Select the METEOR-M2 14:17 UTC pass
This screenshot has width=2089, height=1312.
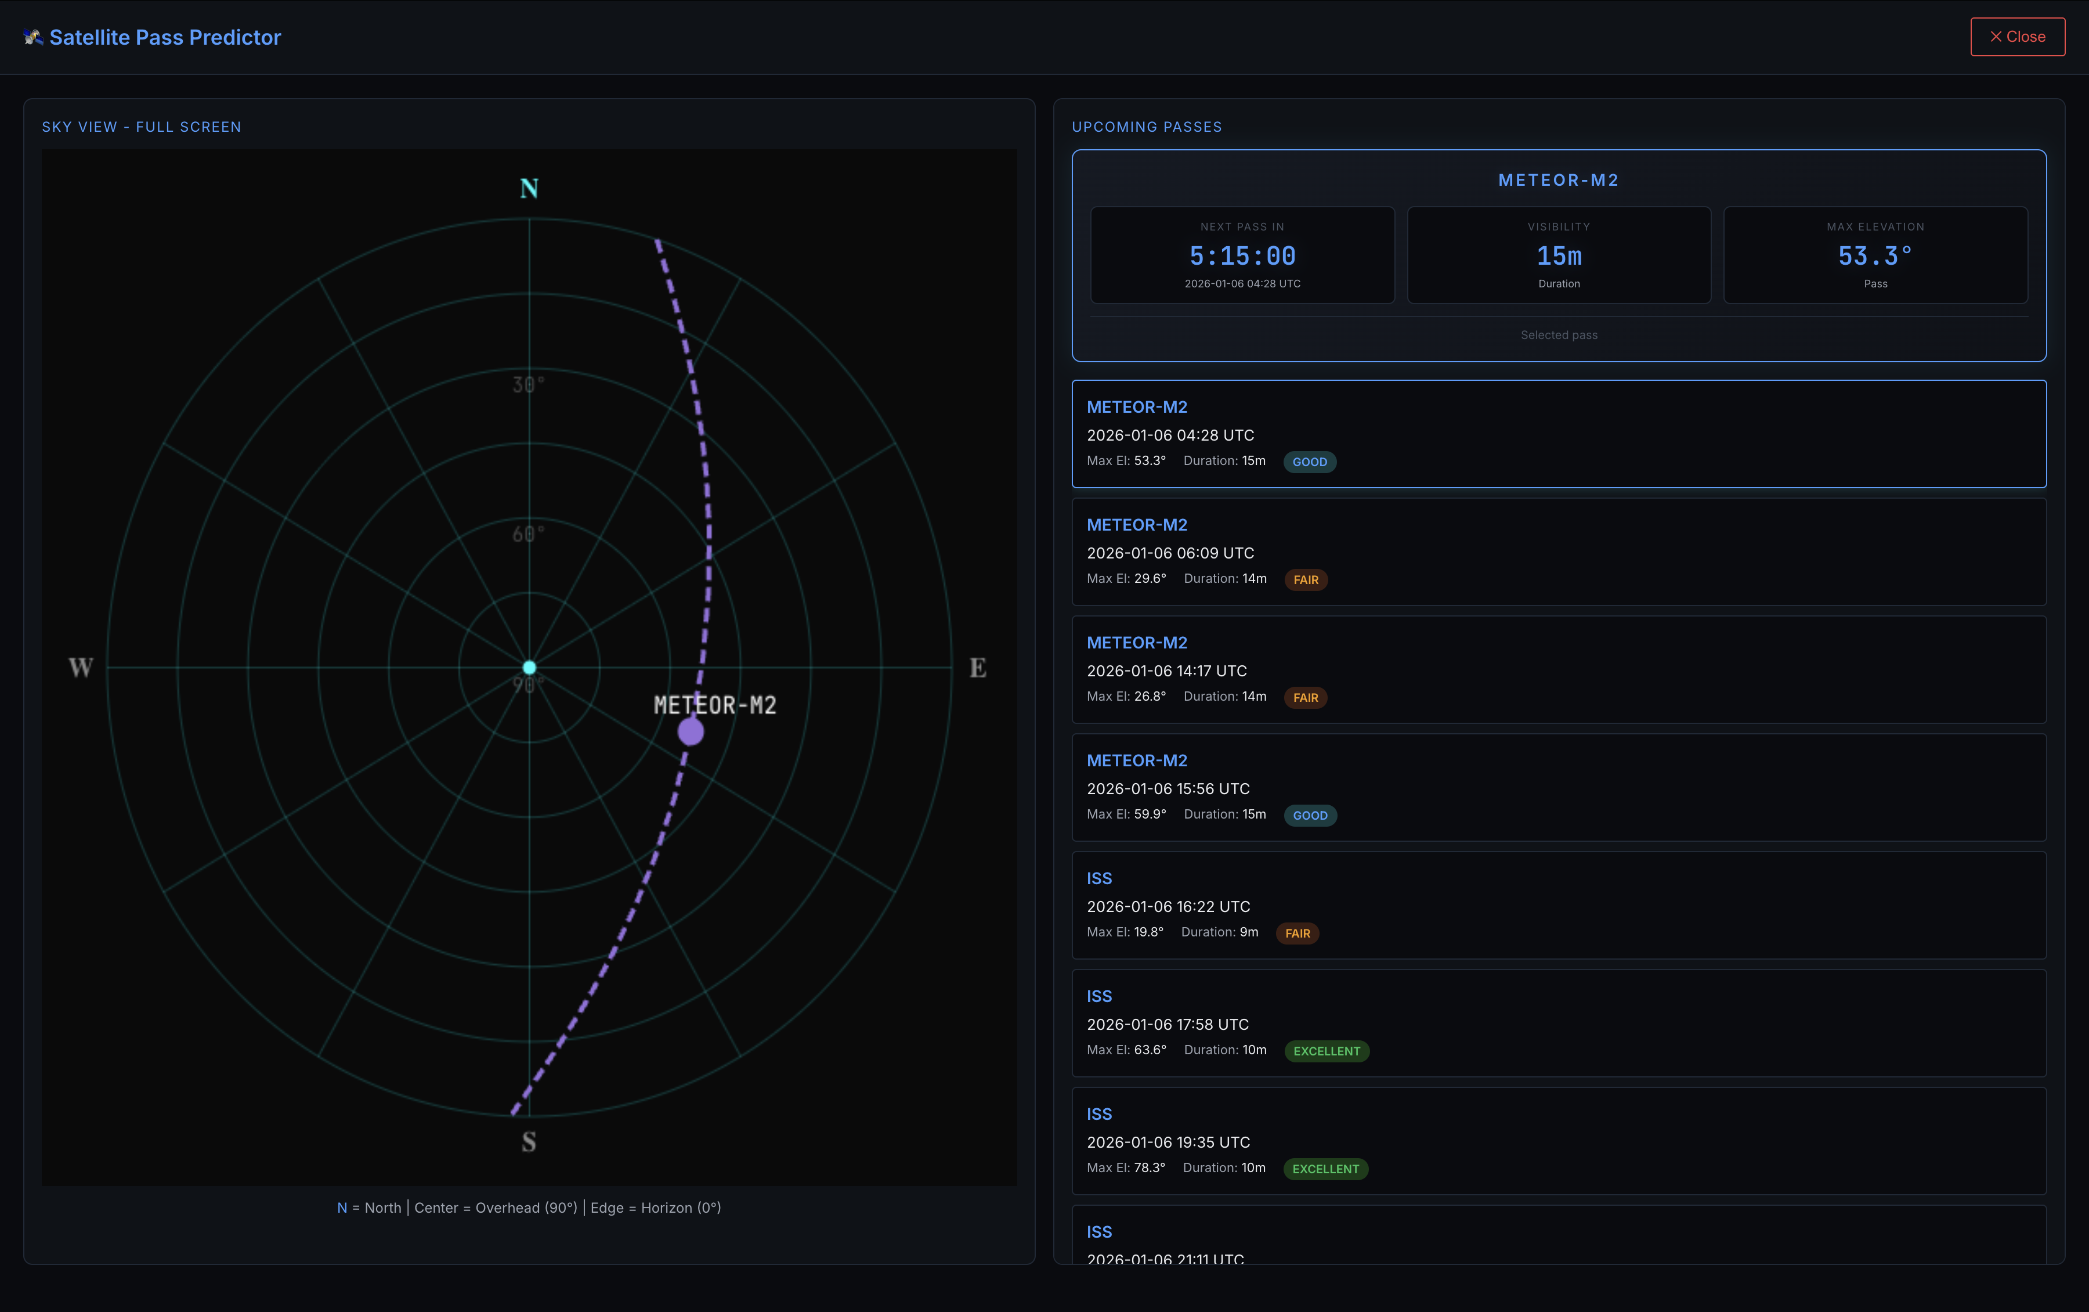pyautogui.click(x=1558, y=670)
